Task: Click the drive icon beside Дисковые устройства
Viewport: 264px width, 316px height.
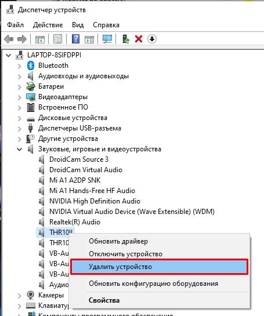Action: pyautogui.click(x=31, y=119)
